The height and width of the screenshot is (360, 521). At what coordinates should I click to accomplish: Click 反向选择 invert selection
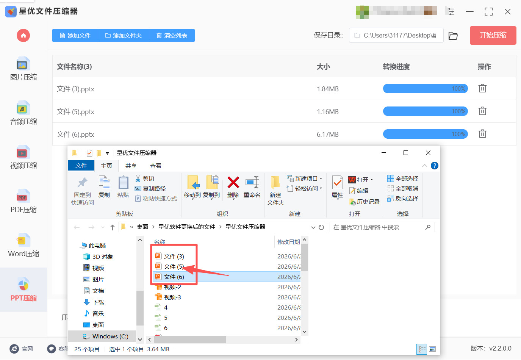pos(403,198)
